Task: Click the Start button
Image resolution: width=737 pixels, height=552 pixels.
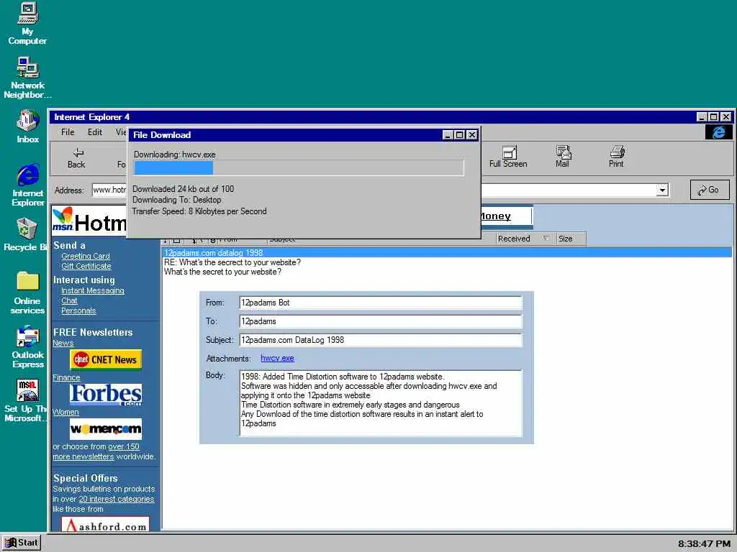Action: click(21, 543)
